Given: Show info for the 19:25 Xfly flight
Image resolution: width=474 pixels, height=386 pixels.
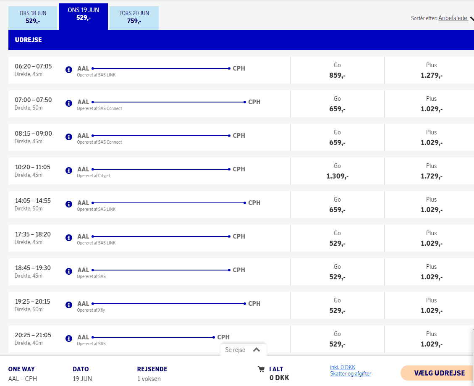Looking at the screenshot, I should [x=69, y=305].
